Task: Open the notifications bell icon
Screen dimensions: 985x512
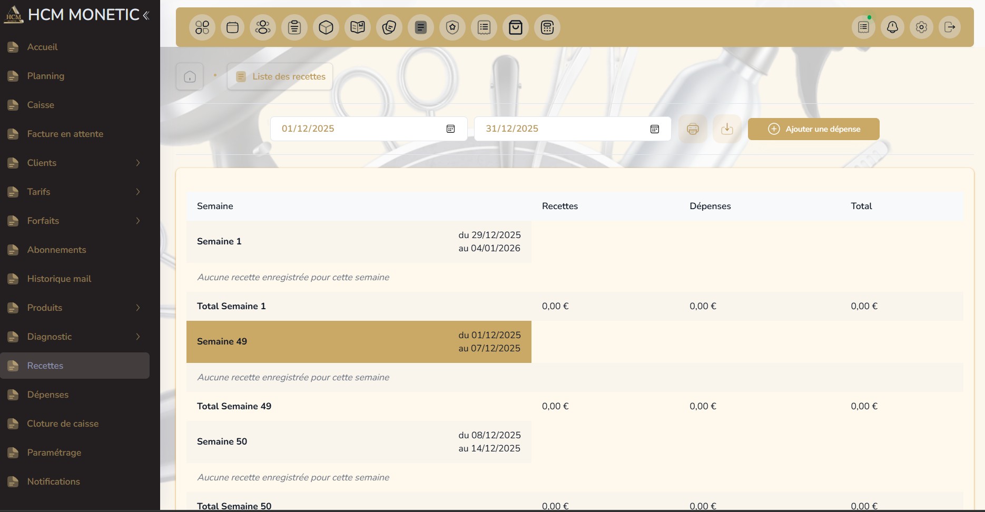Action: click(892, 27)
